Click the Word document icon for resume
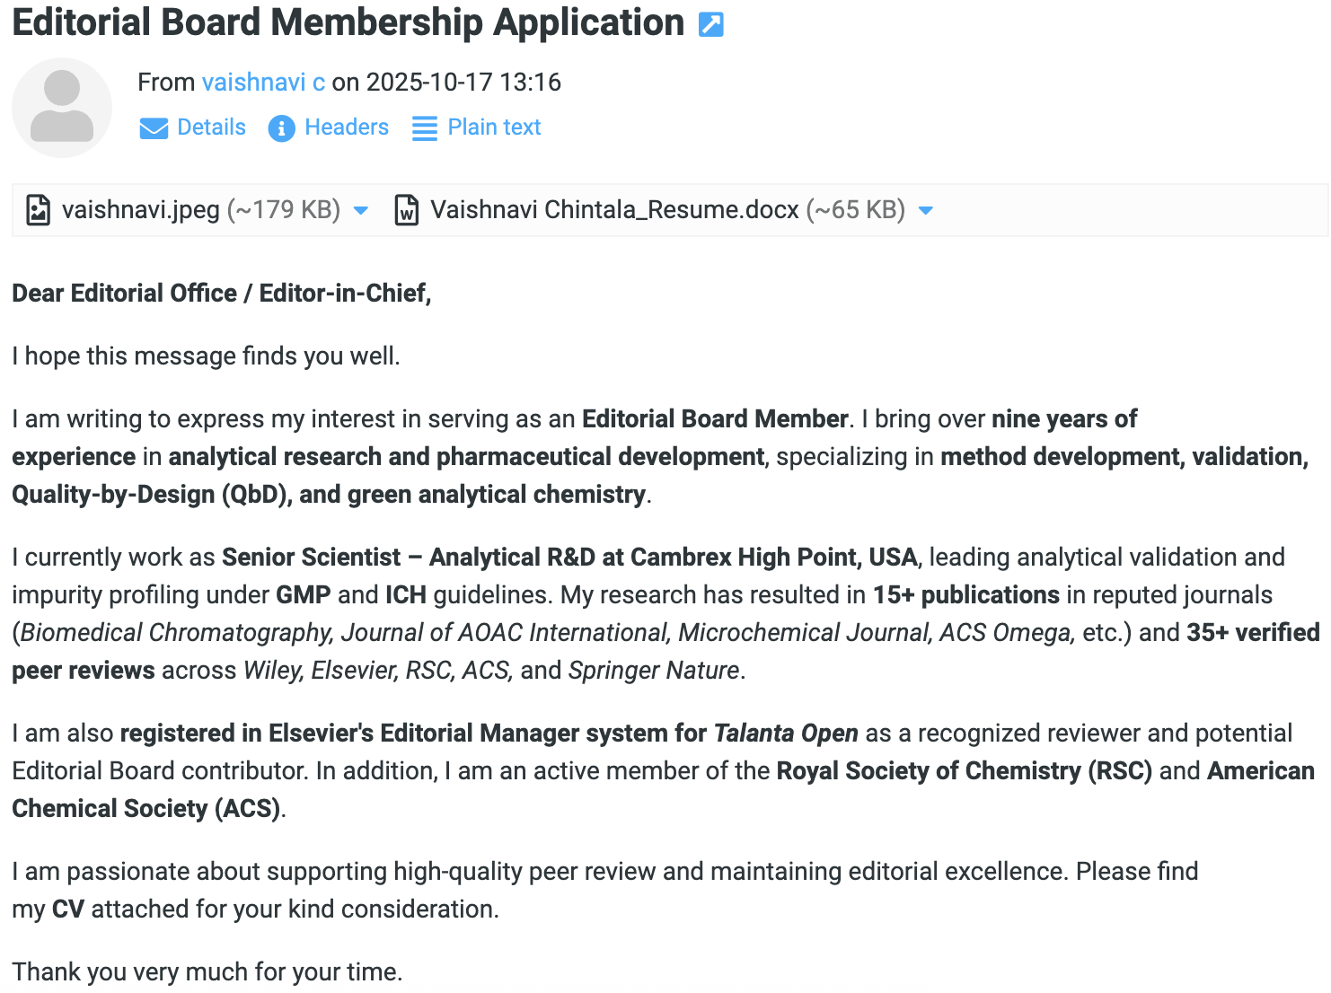1331x993 pixels. coord(406,210)
